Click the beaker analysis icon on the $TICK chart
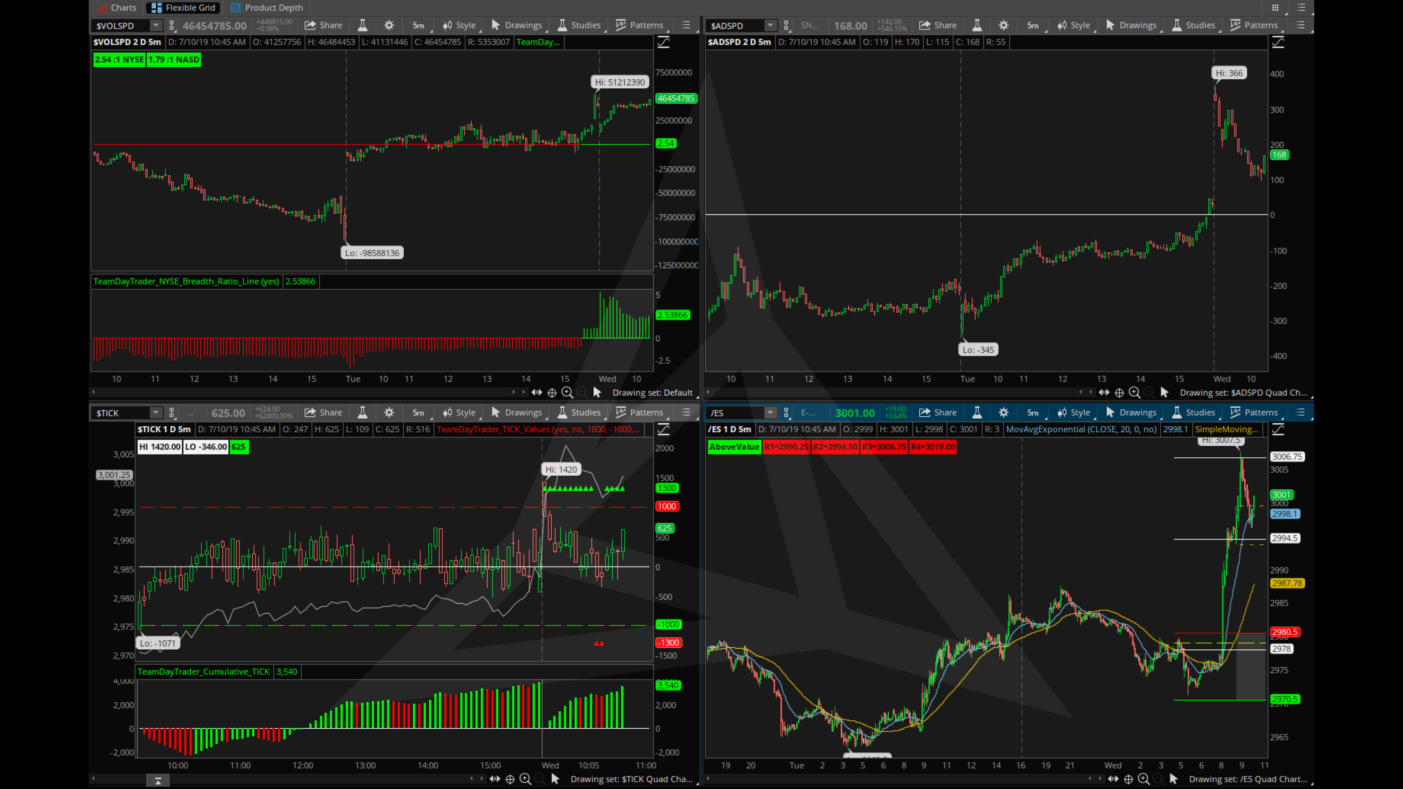Image resolution: width=1403 pixels, height=789 pixels. 362,412
